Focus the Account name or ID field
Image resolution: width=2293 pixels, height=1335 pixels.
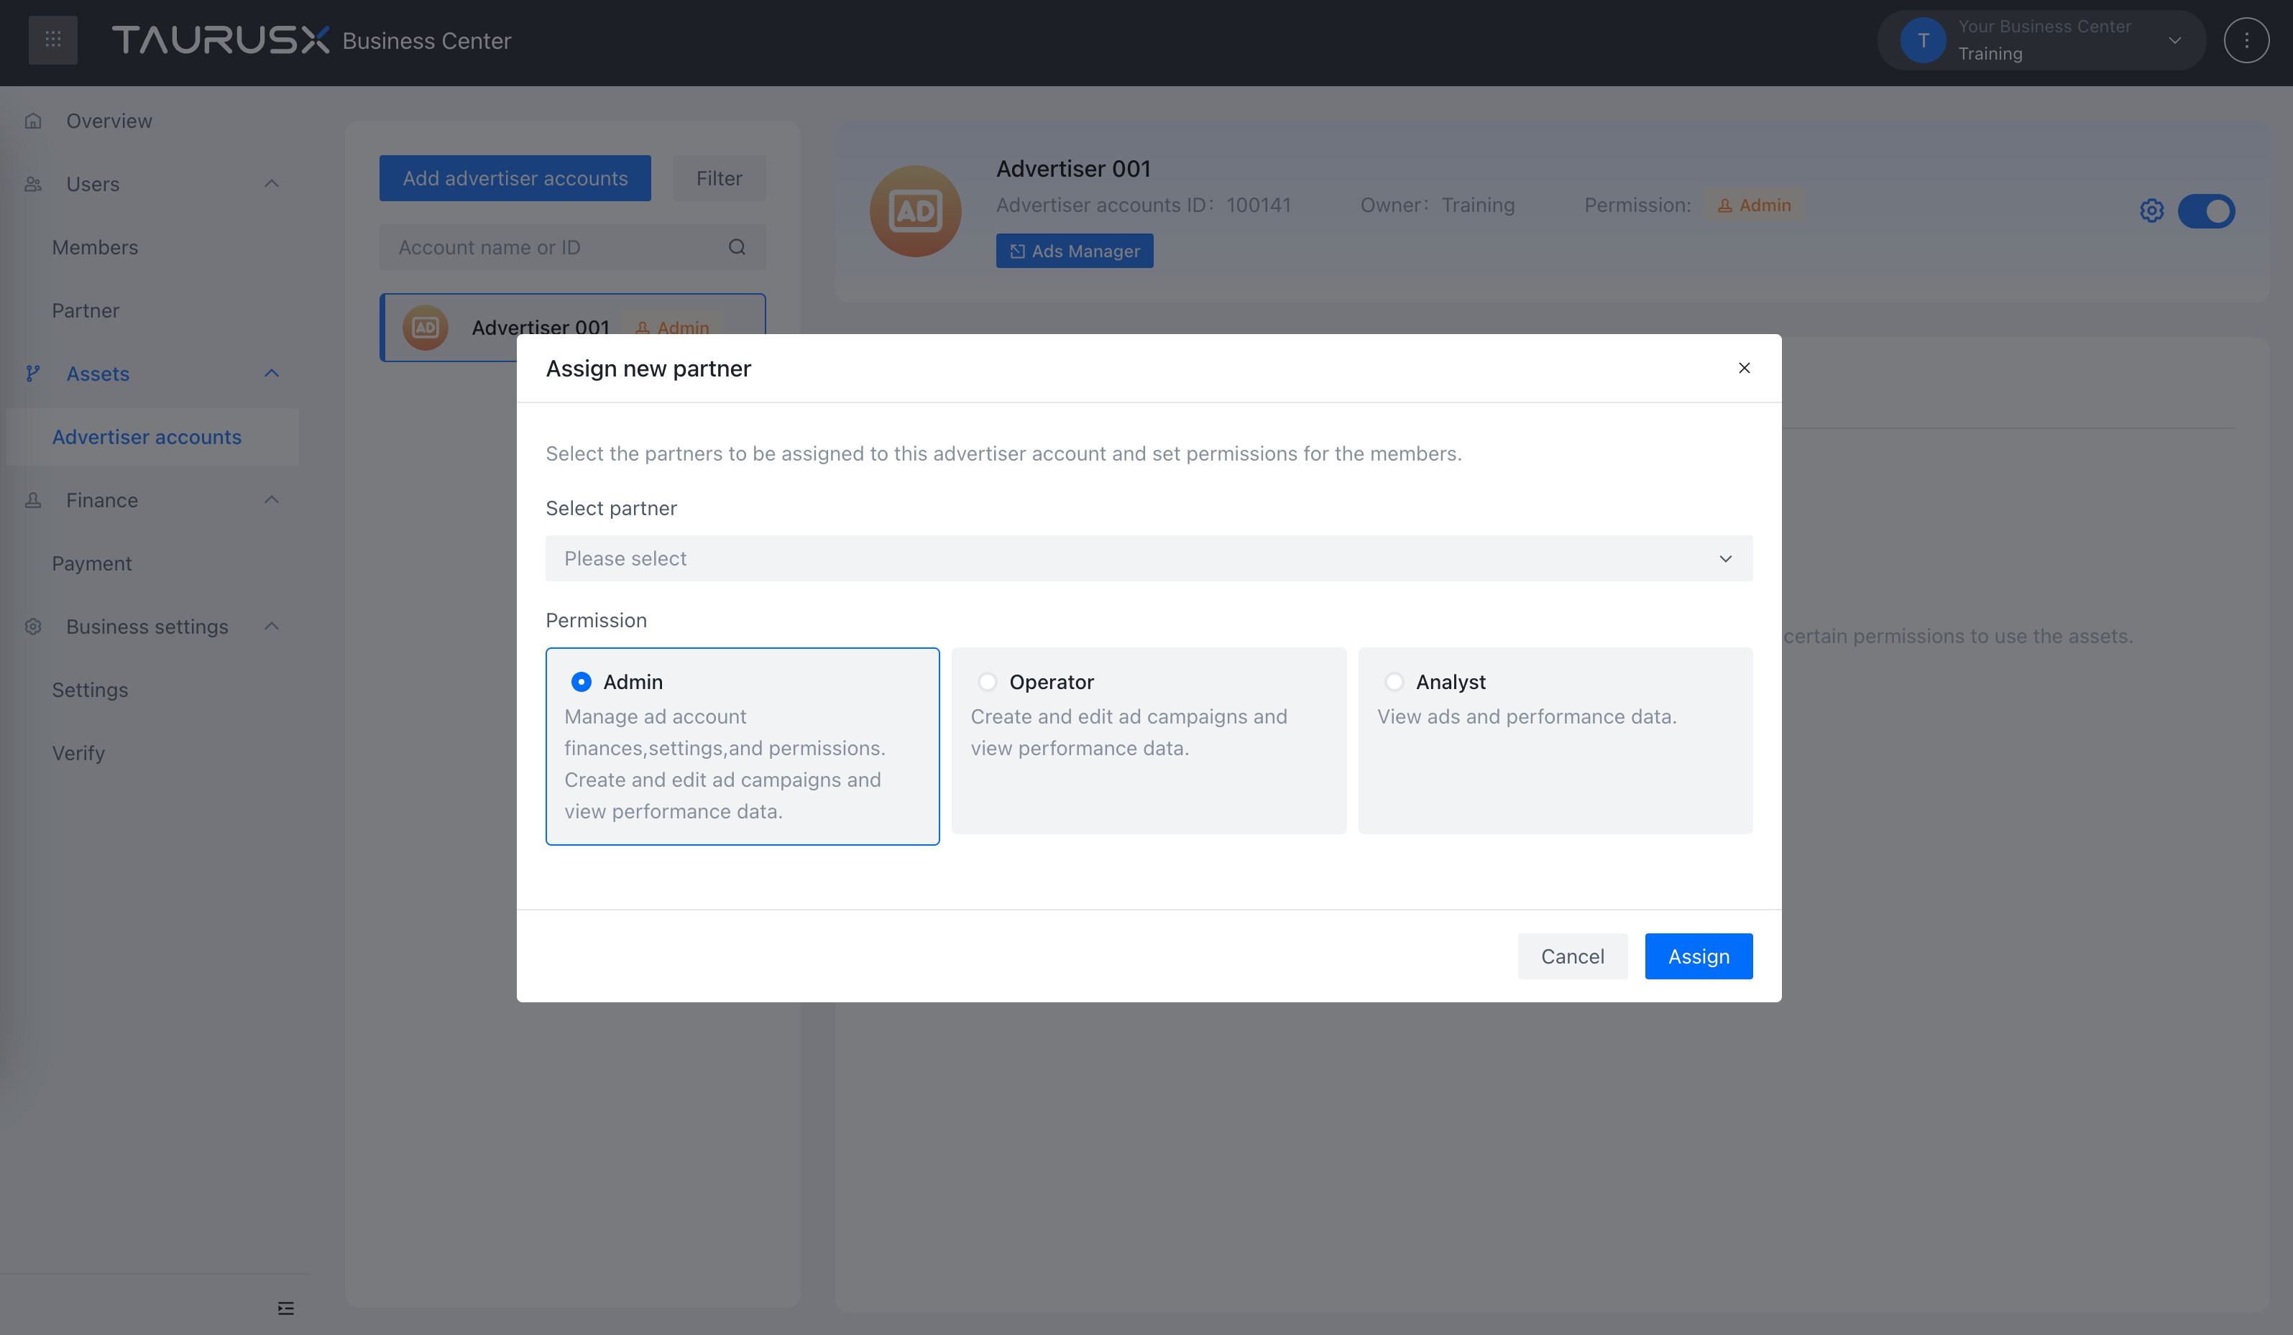[x=572, y=247]
